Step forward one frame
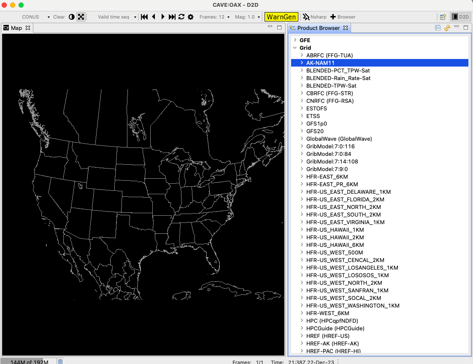The width and height of the screenshot is (473, 364). [163, 17]
